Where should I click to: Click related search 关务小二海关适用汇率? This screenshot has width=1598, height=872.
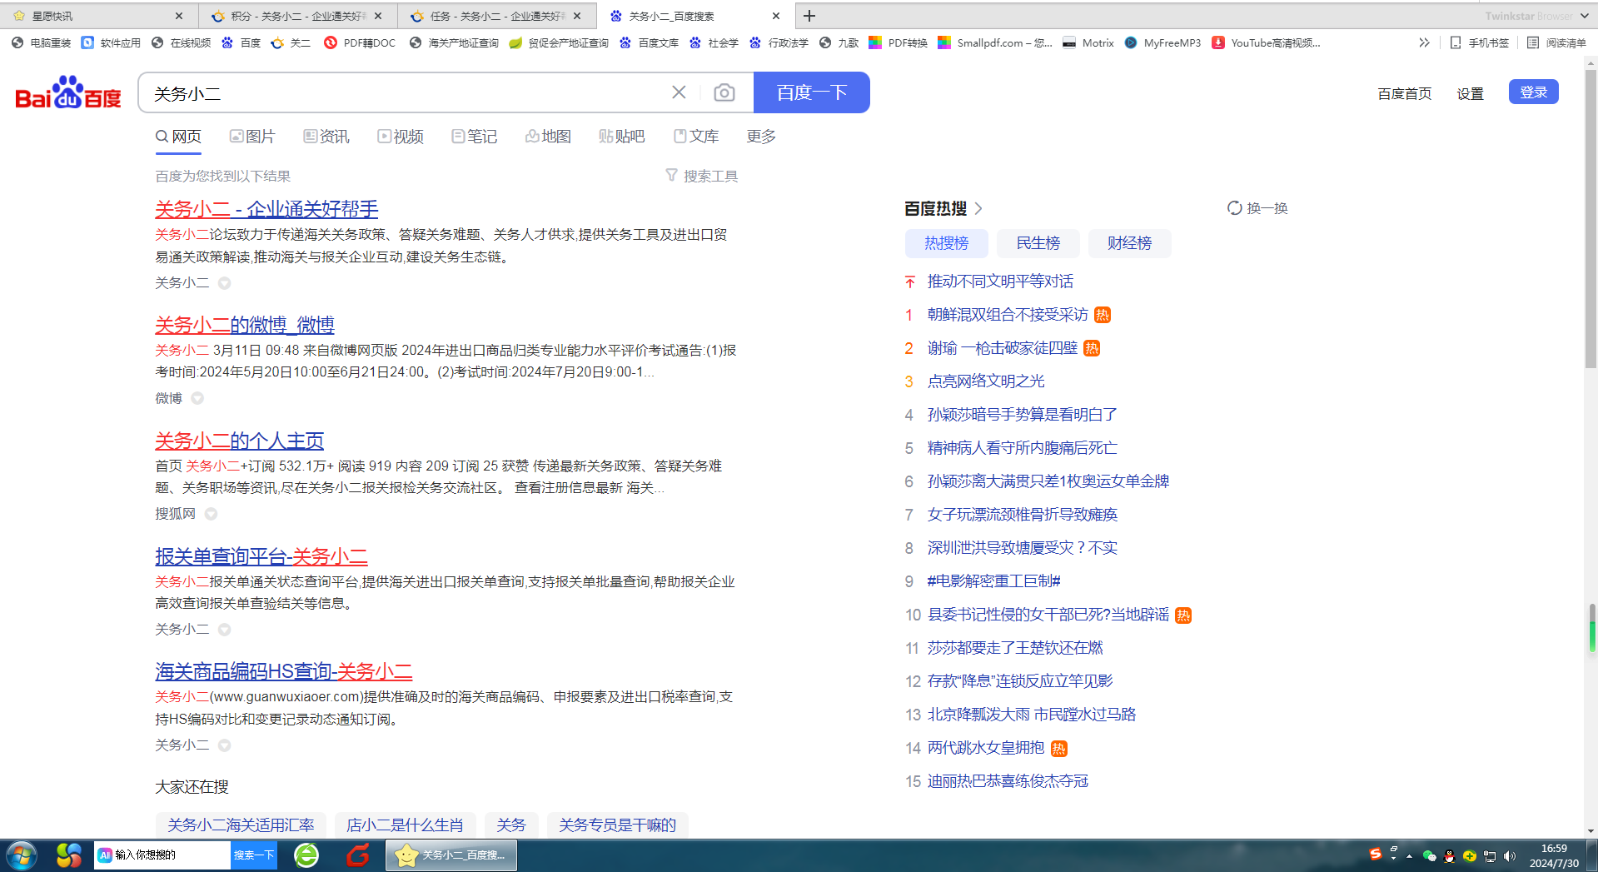coord(241,825)
